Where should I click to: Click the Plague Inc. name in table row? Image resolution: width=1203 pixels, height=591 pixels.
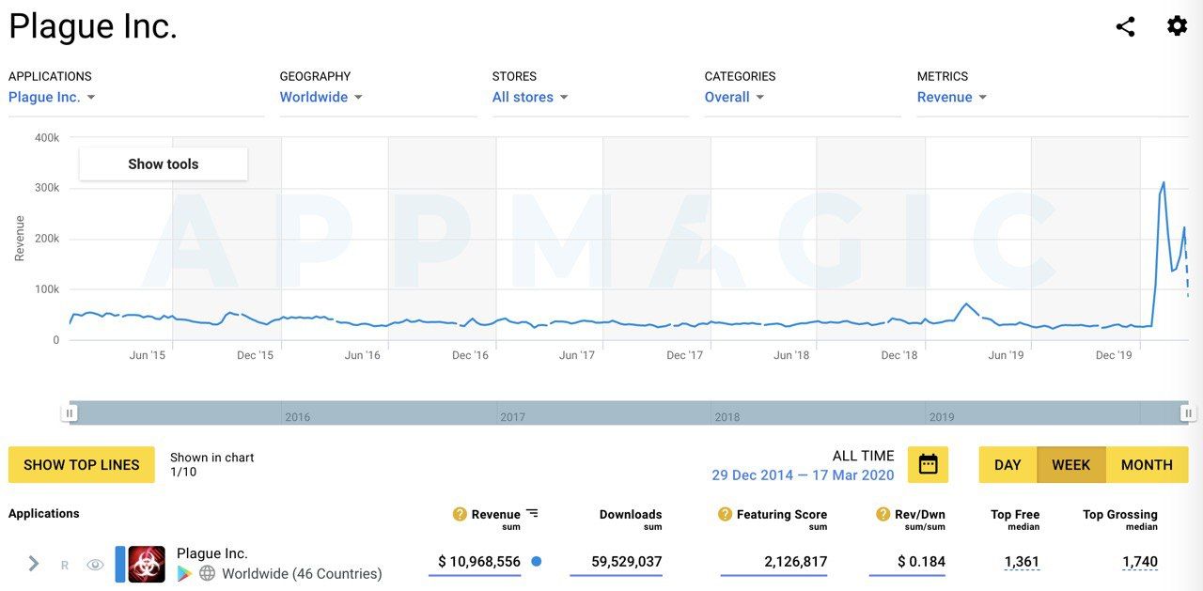pos(212,553)
